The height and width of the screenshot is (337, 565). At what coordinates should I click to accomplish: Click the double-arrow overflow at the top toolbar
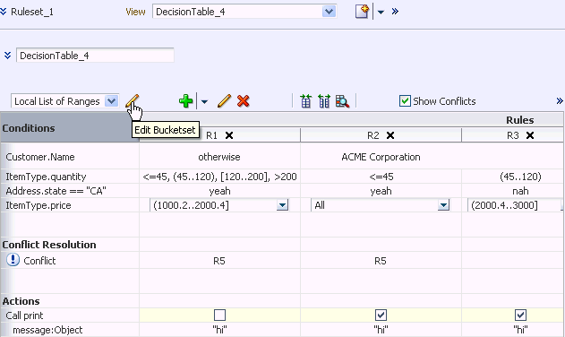(395, 12)
